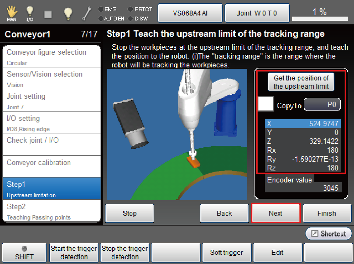Select the X coordinate value row
This screenshot has width=354, height=264.
click(x=303, y=124)
